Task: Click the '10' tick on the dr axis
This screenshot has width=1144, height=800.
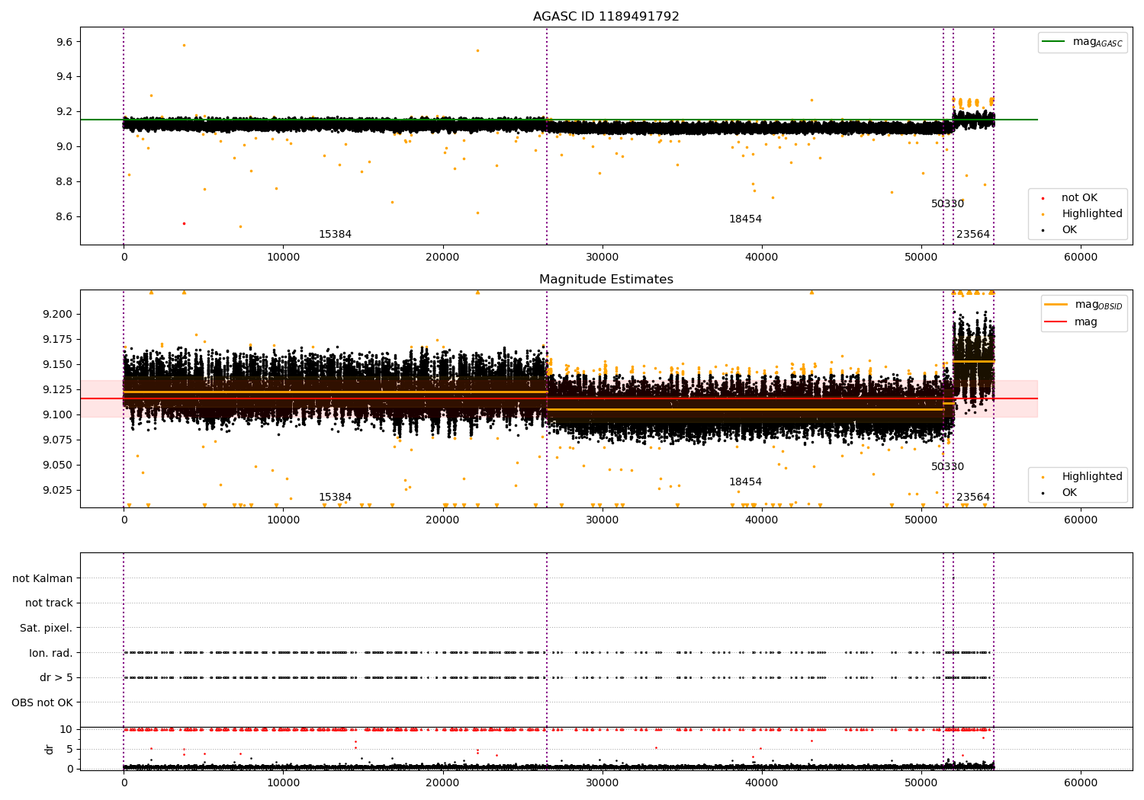Action: point(66,729)
